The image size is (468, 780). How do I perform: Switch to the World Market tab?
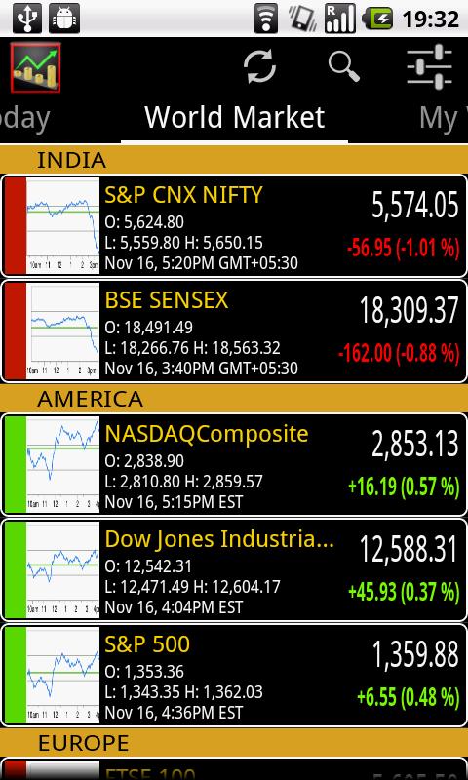coord(234,117)
